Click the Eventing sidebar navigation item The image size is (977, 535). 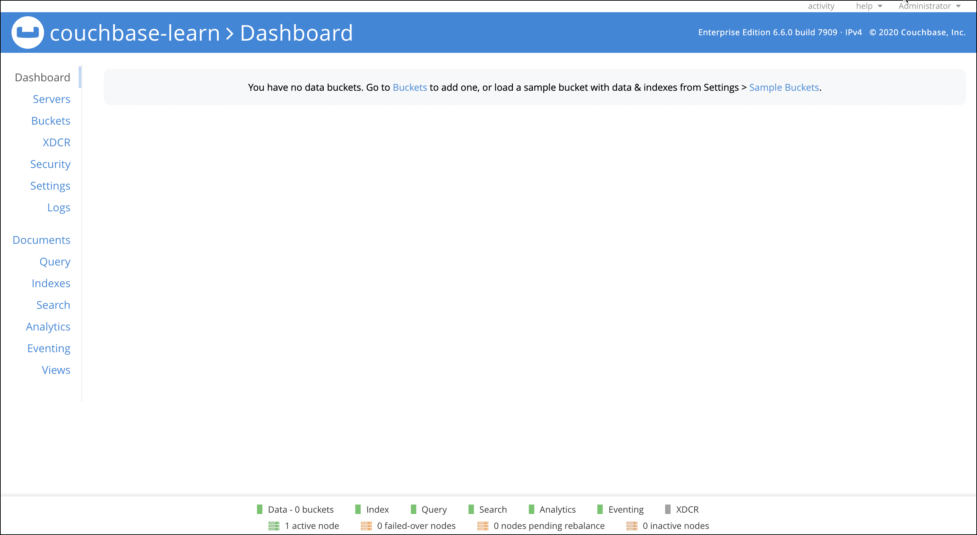(48, 348)
